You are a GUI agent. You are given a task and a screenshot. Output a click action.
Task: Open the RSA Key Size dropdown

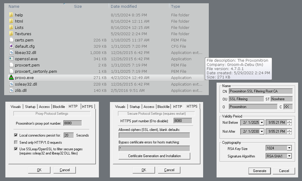tap(289, 148)
